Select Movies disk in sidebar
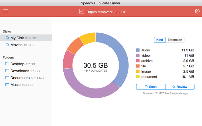 [x=26, y=45]
